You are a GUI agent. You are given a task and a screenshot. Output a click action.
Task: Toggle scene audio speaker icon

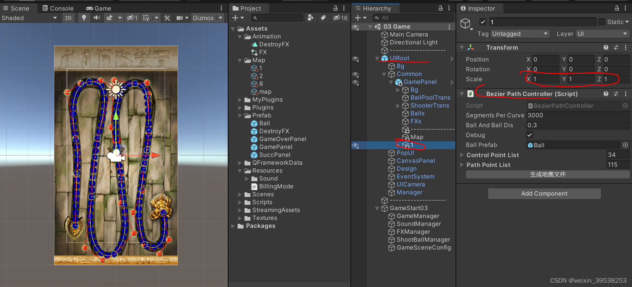click(97, 18)
